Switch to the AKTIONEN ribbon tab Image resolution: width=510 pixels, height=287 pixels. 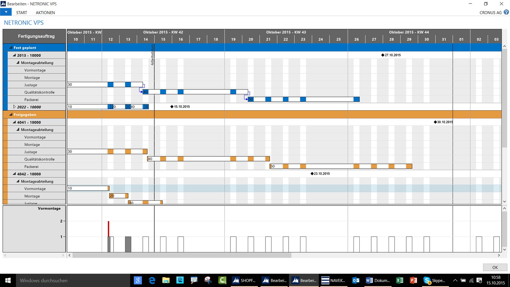click(45, 12)
